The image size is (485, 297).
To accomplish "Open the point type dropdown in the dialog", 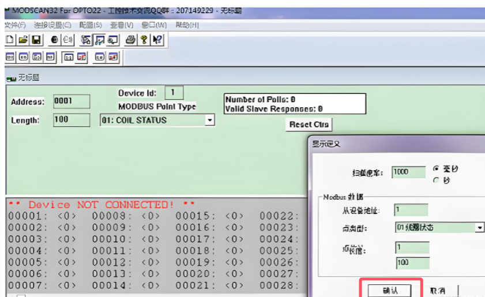I will pyautogui.click(x=479, y=228).
